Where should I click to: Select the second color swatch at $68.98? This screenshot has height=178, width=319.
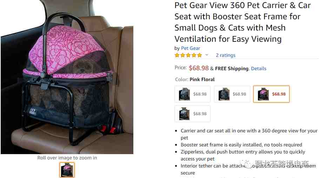click(232, 94)
